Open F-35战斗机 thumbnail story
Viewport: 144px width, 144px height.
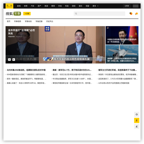point(122,54)
